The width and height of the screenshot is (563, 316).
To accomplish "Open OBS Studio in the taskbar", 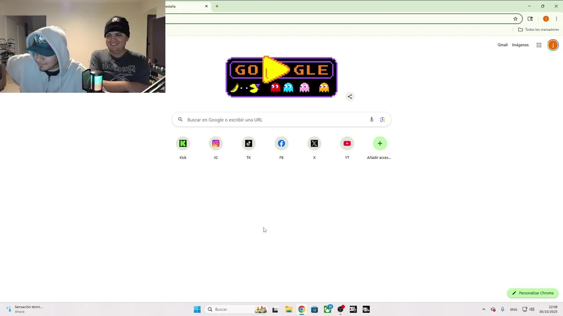I will 340,309.
